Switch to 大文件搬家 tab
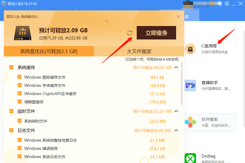The width and height of the screenshot is (245, 163). [139, 51]
